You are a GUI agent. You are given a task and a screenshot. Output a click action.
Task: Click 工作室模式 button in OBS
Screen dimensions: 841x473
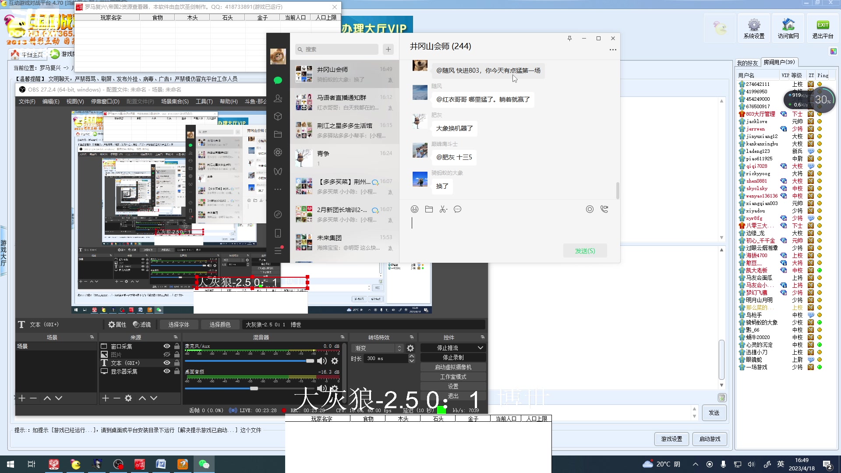pos(453,377)
